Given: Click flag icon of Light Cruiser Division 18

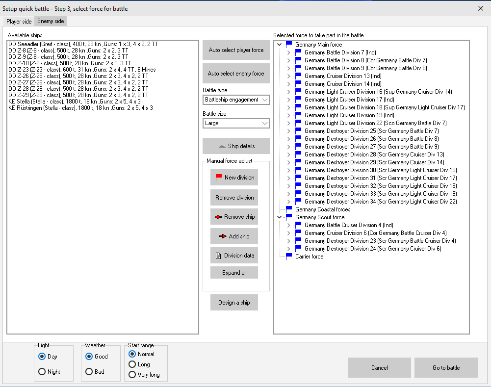Looking at the screenshot, I should [x=298, y=107].
